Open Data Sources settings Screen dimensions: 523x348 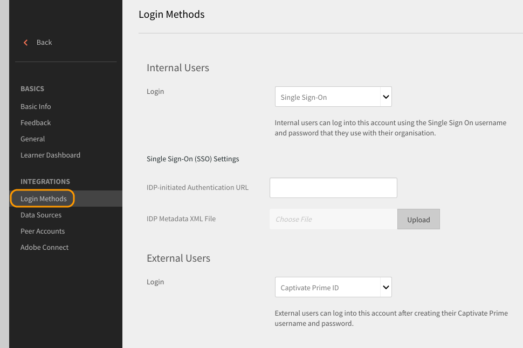[x=40, y=215]
